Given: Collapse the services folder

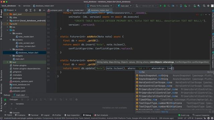Looking at the screenshot, I should coord(10,49).
